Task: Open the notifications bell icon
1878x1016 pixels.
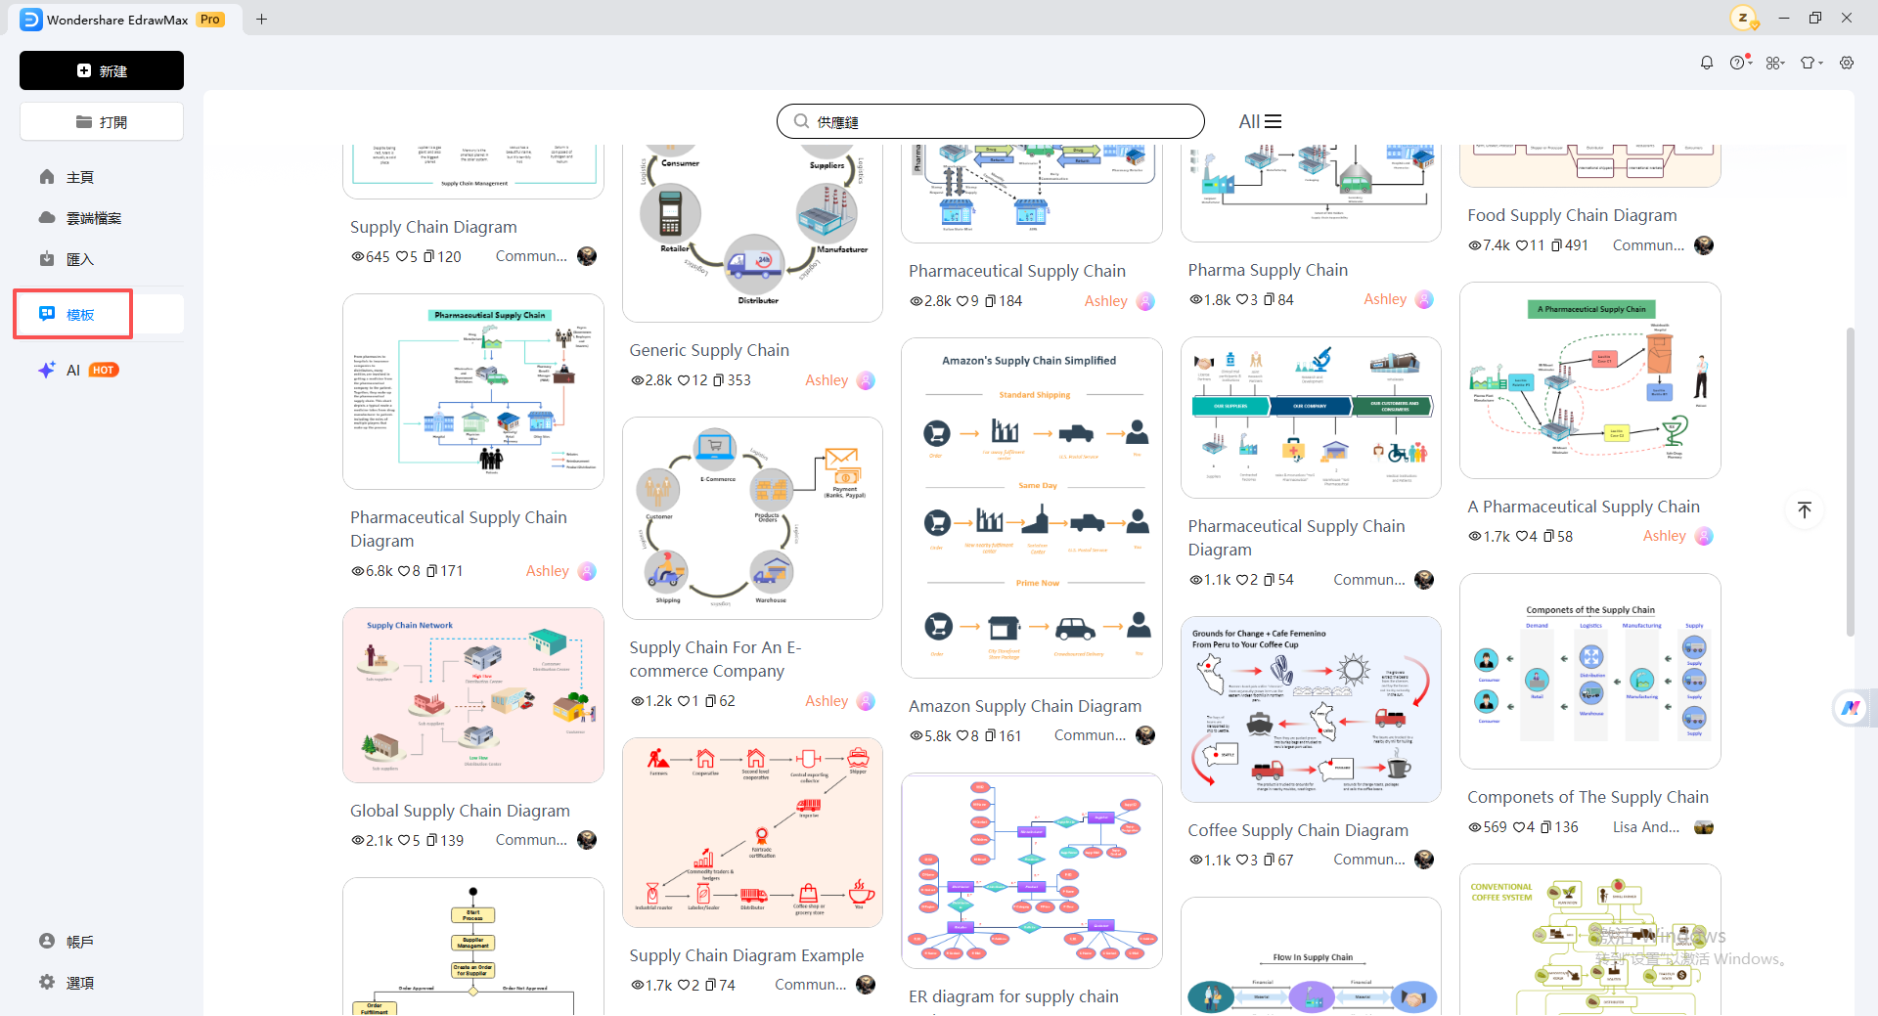Action: 1707,63
